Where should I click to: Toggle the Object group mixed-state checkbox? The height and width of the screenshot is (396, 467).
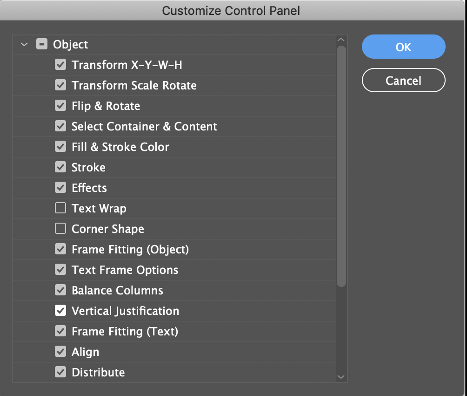click(x=42, y=45)
